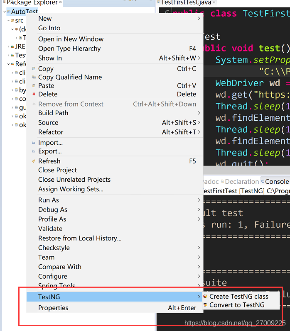290x331 pixels.
Task: Click the Paste clipboard icon
Action: [x=34, y=85]
